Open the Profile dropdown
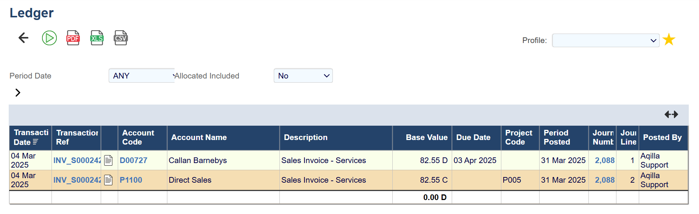Viewport: 699px width, 214px height. [605, 40]
